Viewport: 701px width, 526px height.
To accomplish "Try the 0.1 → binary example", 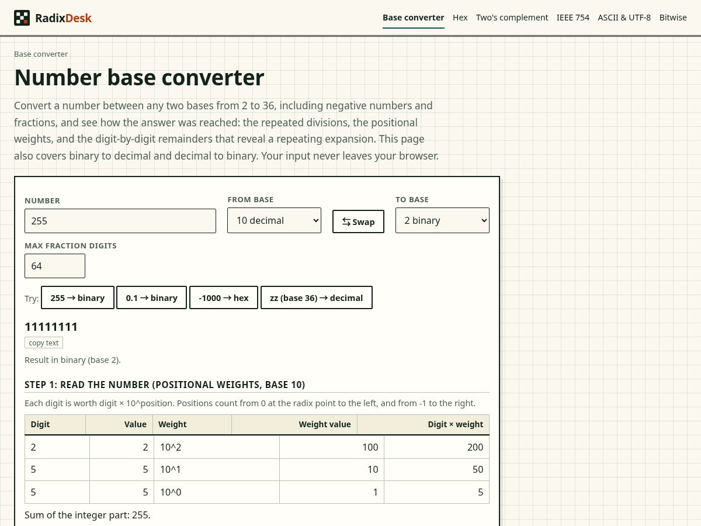I will tap(151, 297).
